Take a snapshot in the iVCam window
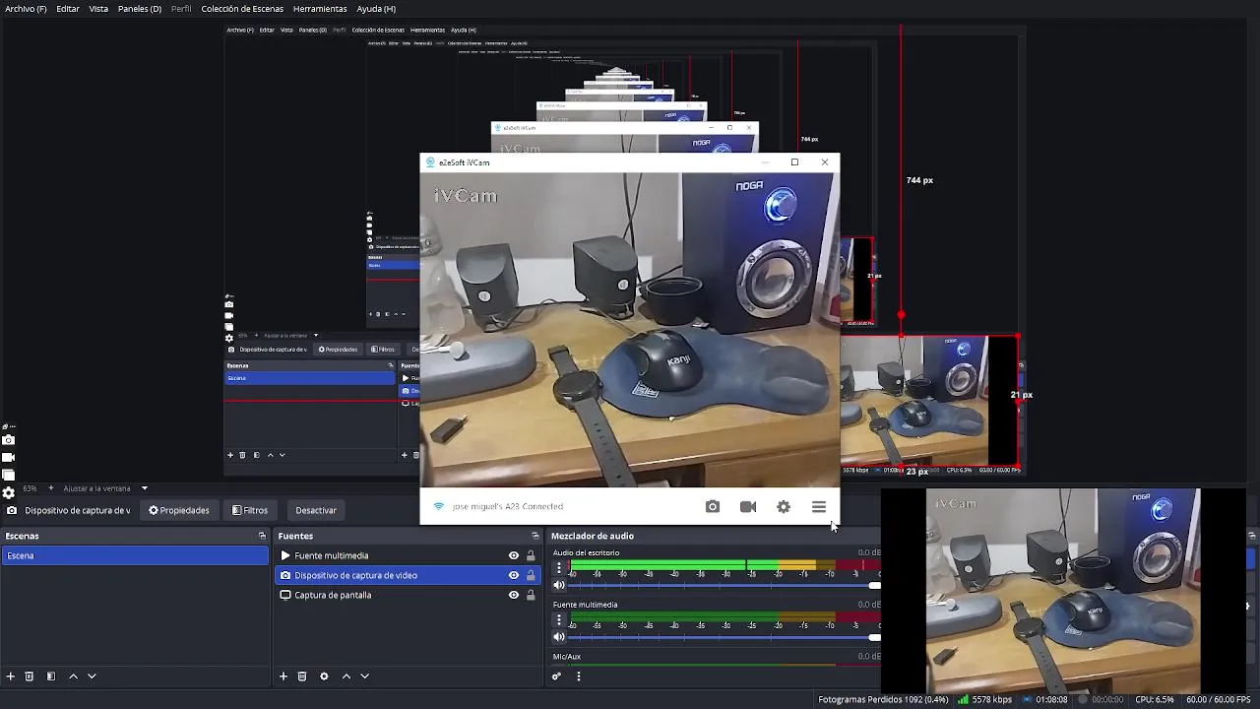This screenshot has height=709, width=1260. pos(713,506)
